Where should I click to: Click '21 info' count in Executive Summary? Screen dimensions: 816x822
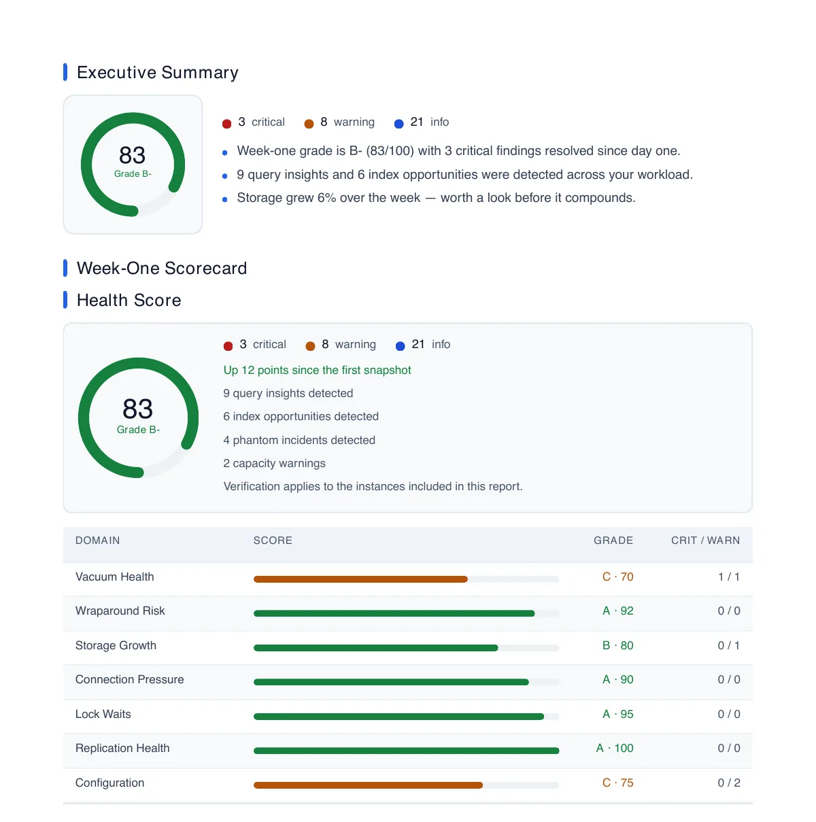[x=430, y=122]
